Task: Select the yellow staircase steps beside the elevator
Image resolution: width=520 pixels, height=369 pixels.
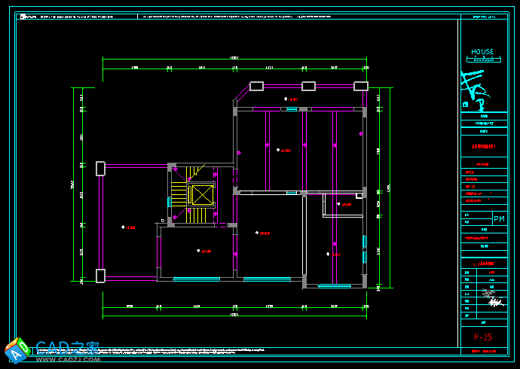Action: pyautogui.click(x=178, y=197)
